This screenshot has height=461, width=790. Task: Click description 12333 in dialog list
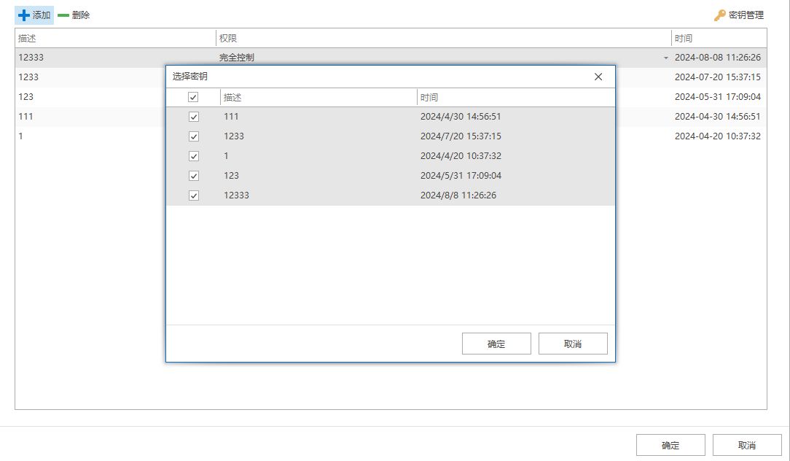pos(236,195)
